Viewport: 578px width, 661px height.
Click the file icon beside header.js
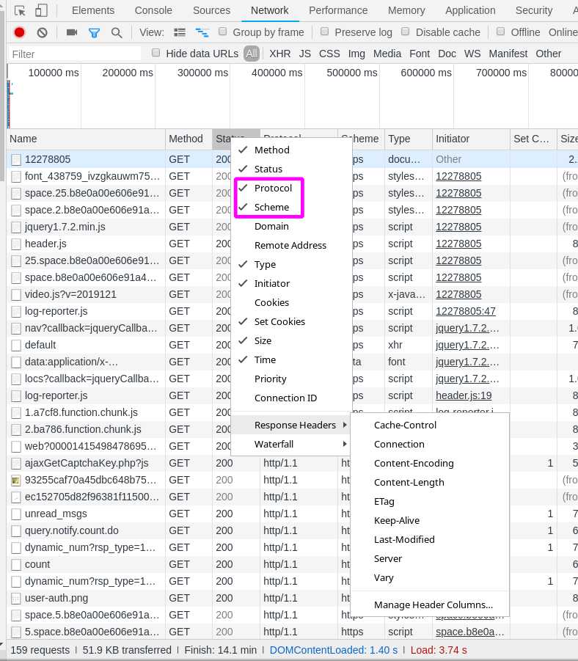click(x=16, y=244)
